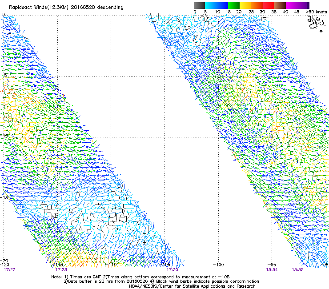Screen dimensions: 329x289
Task: Click the brown 35-40 knots legend swatch
Action: pos(280,5)
